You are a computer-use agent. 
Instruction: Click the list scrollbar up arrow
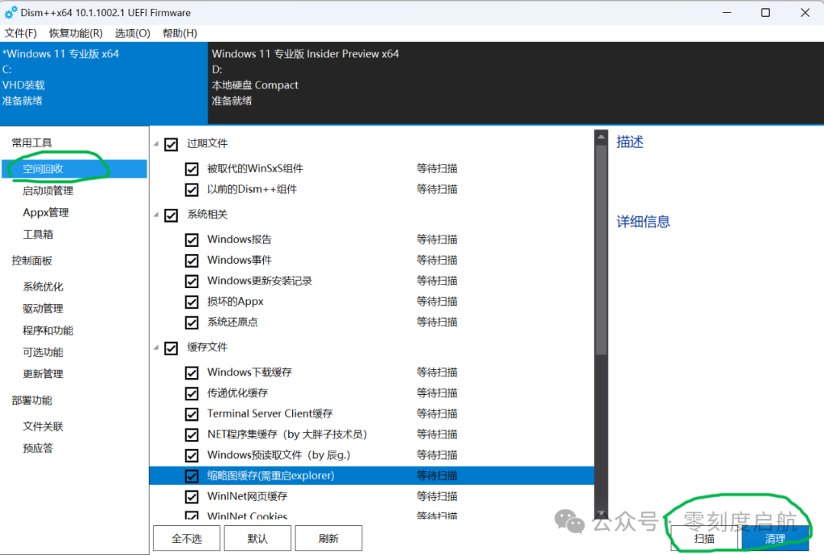click(601, 136)
